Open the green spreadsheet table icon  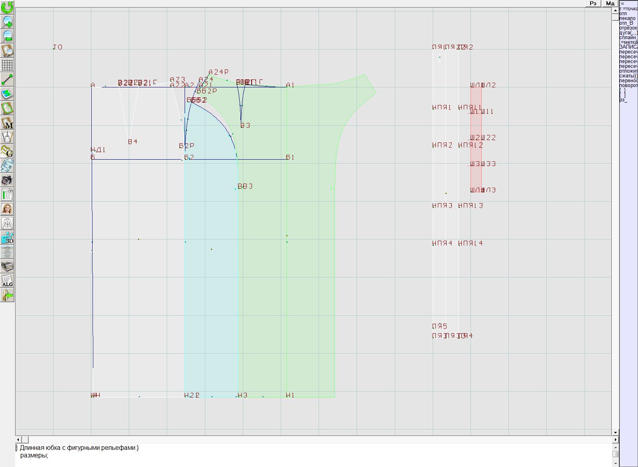[7, 194]
